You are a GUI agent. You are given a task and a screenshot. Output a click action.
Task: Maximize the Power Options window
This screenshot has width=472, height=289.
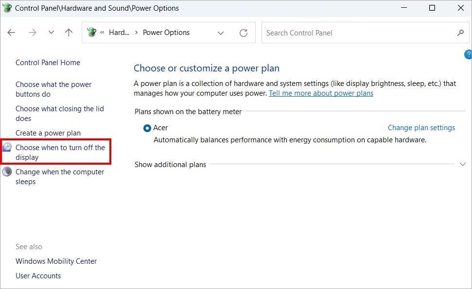432,8
